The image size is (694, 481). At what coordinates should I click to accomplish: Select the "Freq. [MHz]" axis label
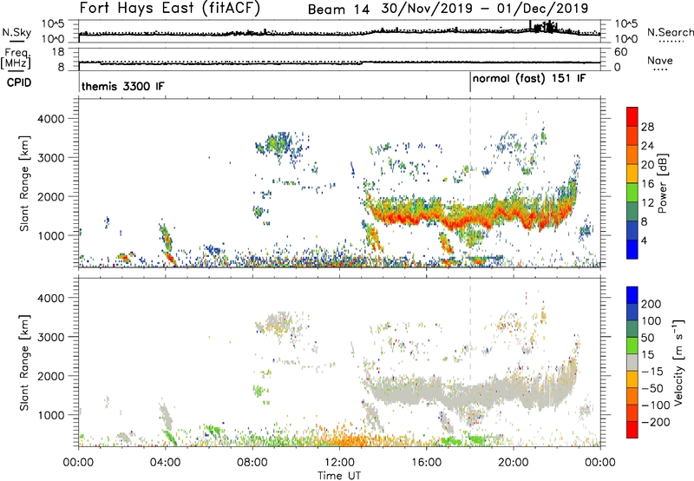[x=16, y=59]
